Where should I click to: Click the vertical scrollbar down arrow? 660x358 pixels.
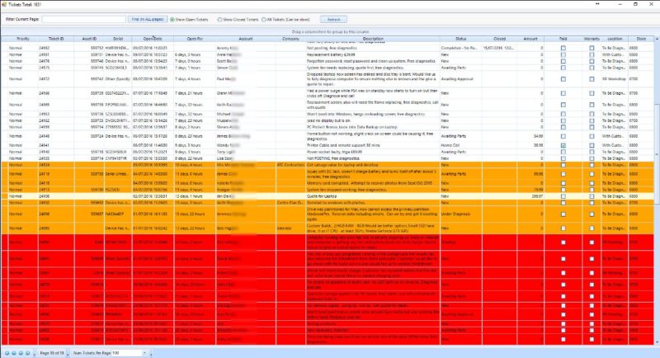(657, 343)
